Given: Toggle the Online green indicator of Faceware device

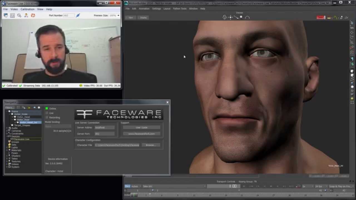Looking at the screenshot, I should [x=47, y=108].
